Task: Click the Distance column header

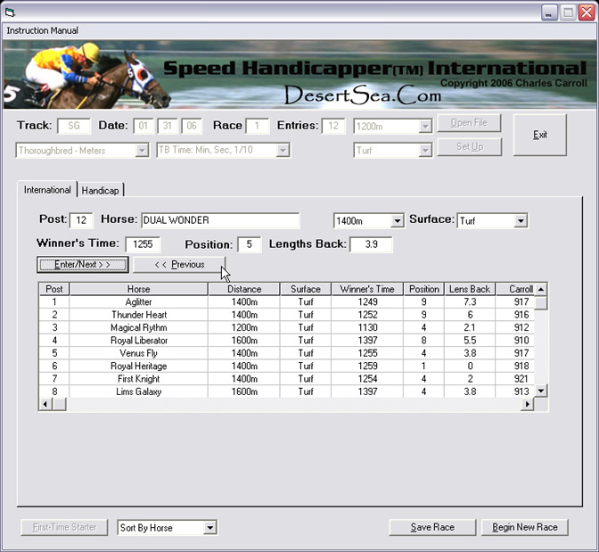Action: pos(244,290)
